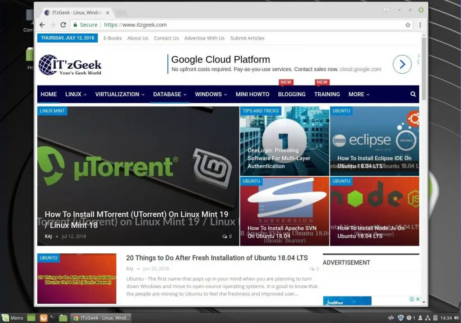Open 20 Things to Do After Ubuntu headline

(217, 258)
